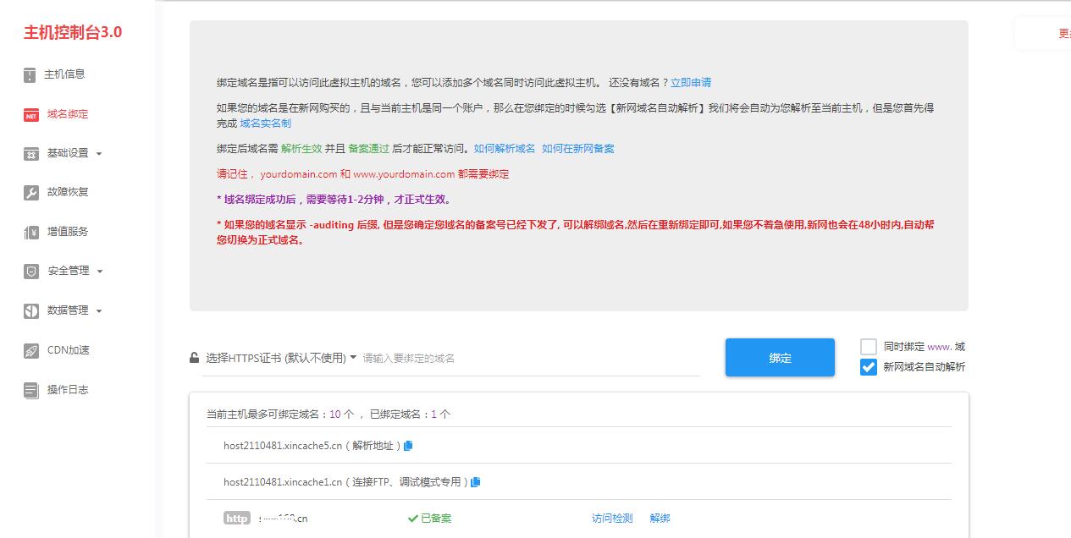Click the 主机控制台3.0 logo title
Viewport: 1071px width, 538px height.
[x=73, y=33]
